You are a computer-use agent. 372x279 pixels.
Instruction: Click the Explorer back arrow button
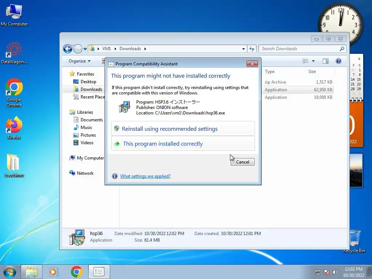pos(68,49)
